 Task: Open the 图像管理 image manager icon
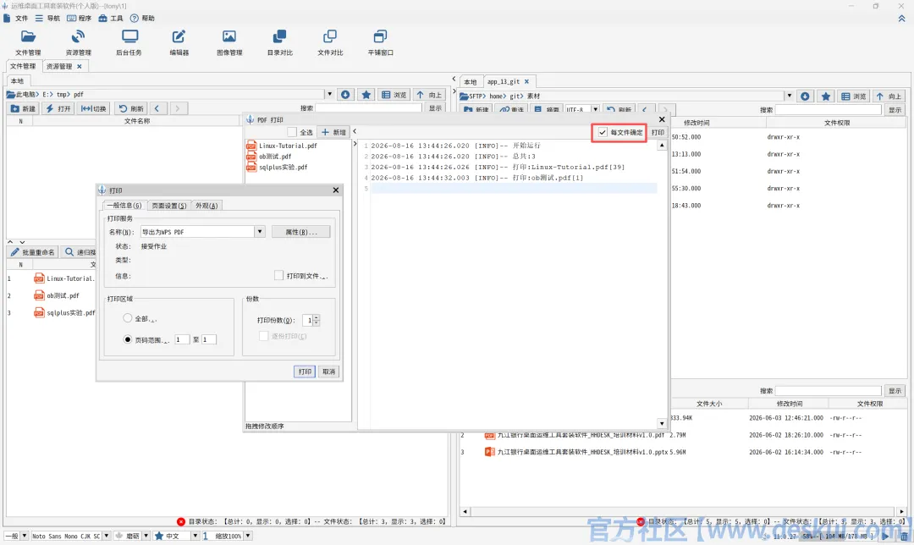click(x=229, y=42)
